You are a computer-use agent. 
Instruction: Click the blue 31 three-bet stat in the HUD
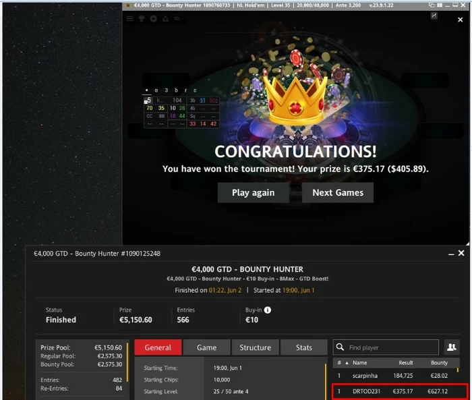(x=202, y=101)
